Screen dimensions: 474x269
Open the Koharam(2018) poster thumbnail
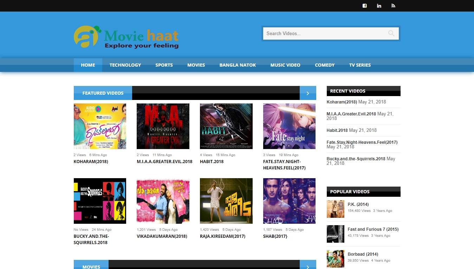[100, 126]
